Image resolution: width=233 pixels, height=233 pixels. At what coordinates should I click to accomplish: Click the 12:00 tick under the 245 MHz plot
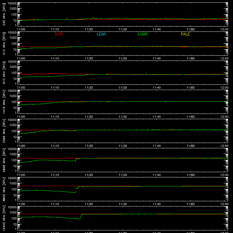224,29
